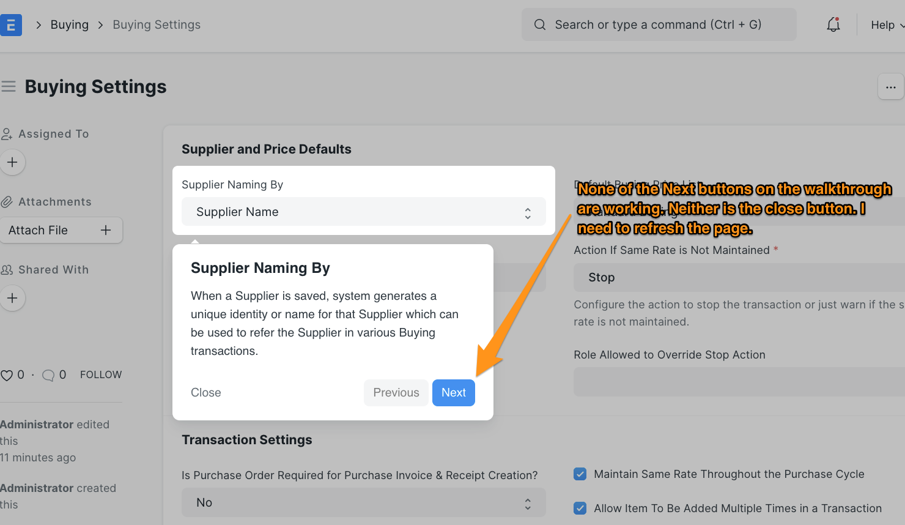Toggle the sidebar hamburger menu icon

[x=9, y=87]
